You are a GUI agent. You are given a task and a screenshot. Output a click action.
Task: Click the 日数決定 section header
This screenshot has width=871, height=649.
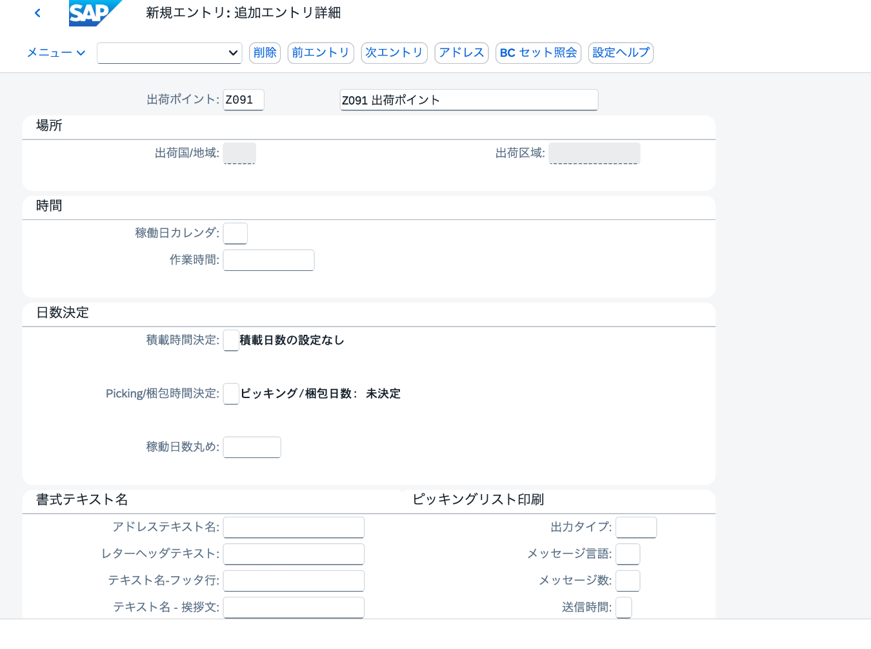coord(63,313)
